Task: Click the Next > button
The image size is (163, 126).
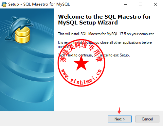Action: pyautogui.click(x=119, y=119)
